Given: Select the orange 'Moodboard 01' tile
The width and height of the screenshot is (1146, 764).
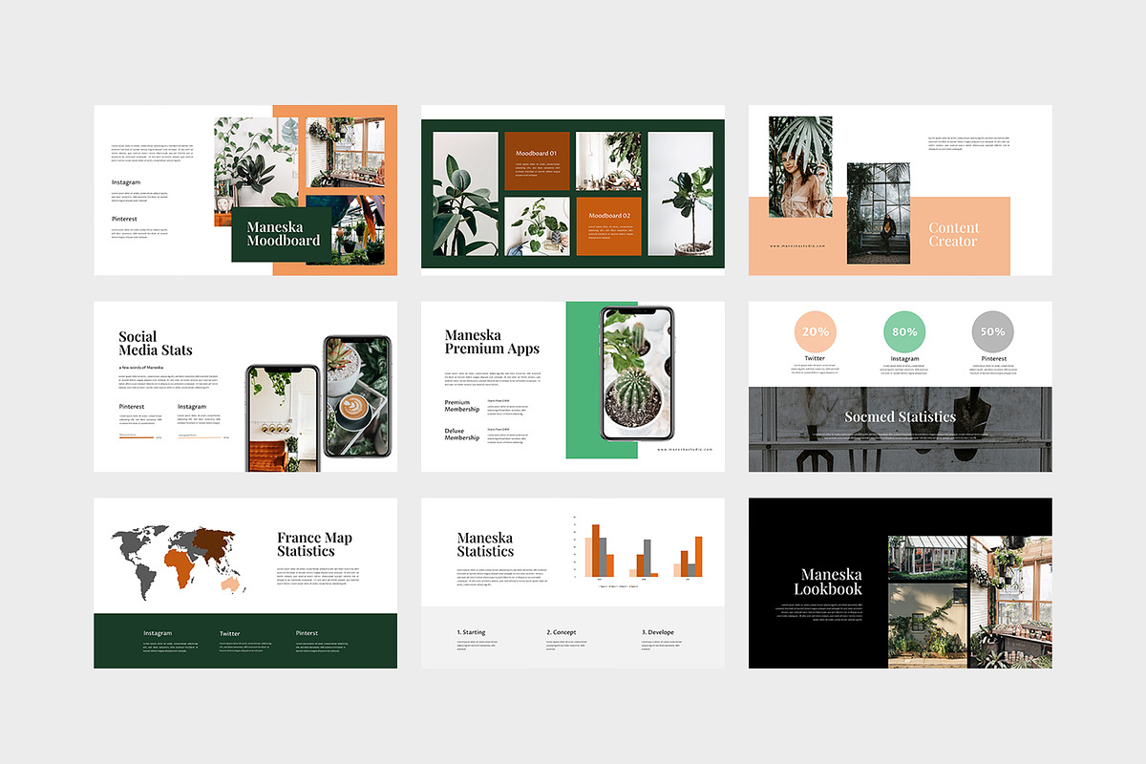Looking at the screenshot, I should click(537, 161).
